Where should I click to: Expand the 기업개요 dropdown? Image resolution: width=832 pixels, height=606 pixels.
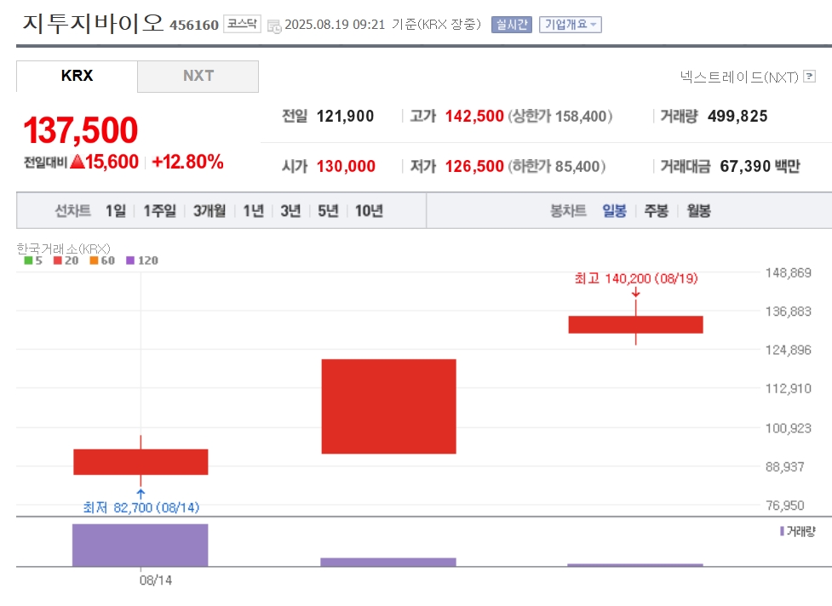click(571, 25)
